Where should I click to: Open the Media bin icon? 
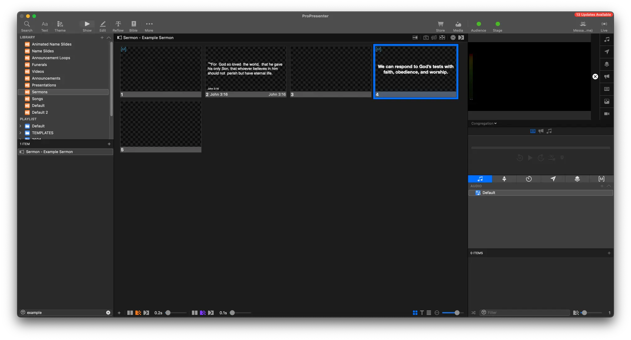coord(458,26)
